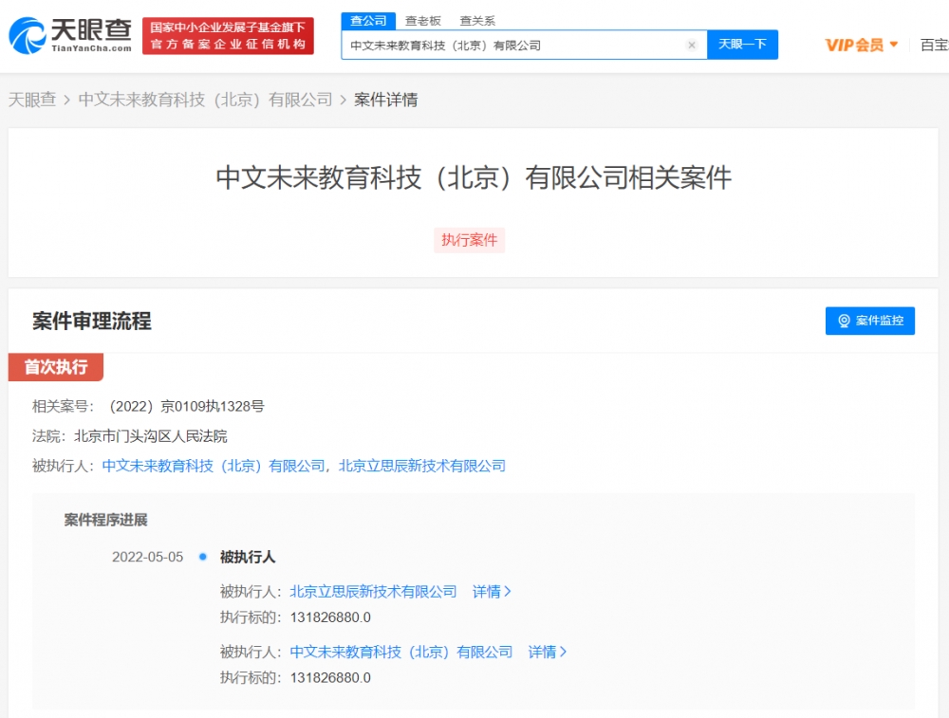Screen dimensions: 949x718
Task: Open 中文未来教育科技 breadcrumb link
Action: click(206, 100)
